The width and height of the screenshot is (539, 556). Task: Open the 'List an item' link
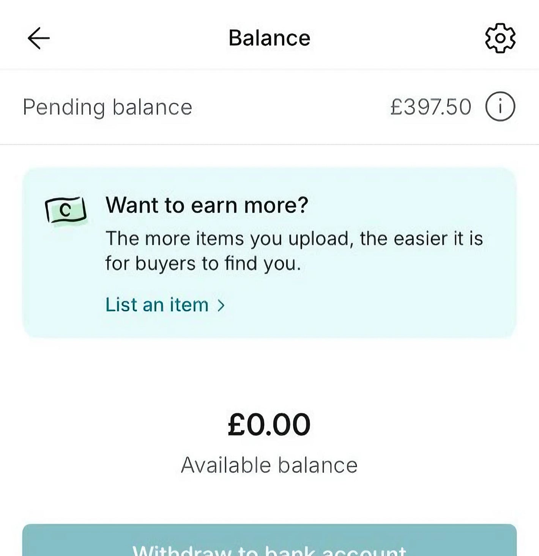[x=157, y=305]
